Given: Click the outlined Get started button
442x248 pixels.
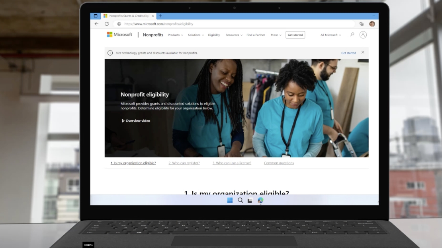Looking at the screenshot, I should click(295, 35).
